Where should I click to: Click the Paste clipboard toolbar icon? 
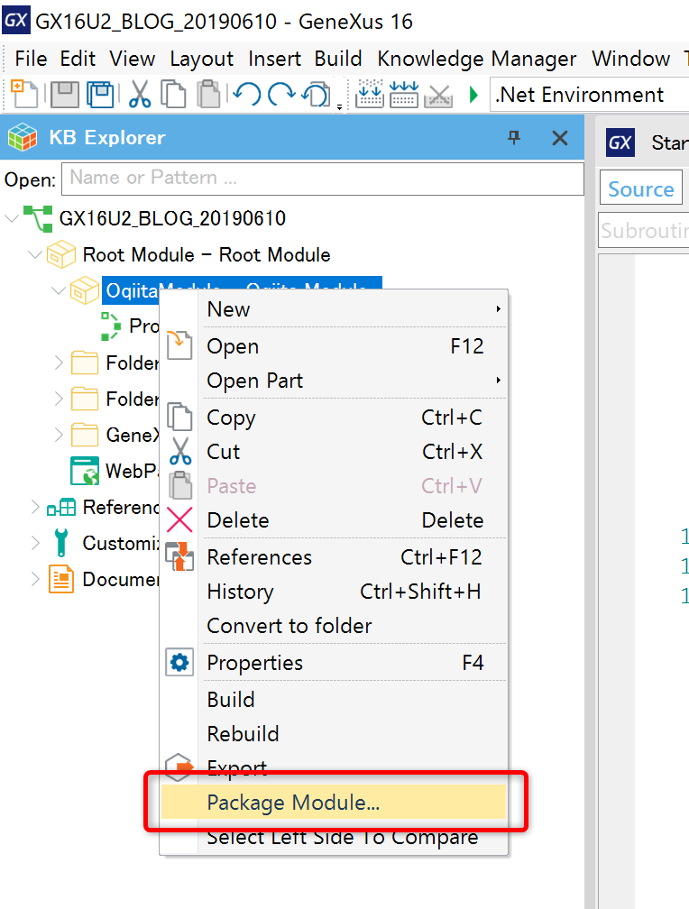209,94
